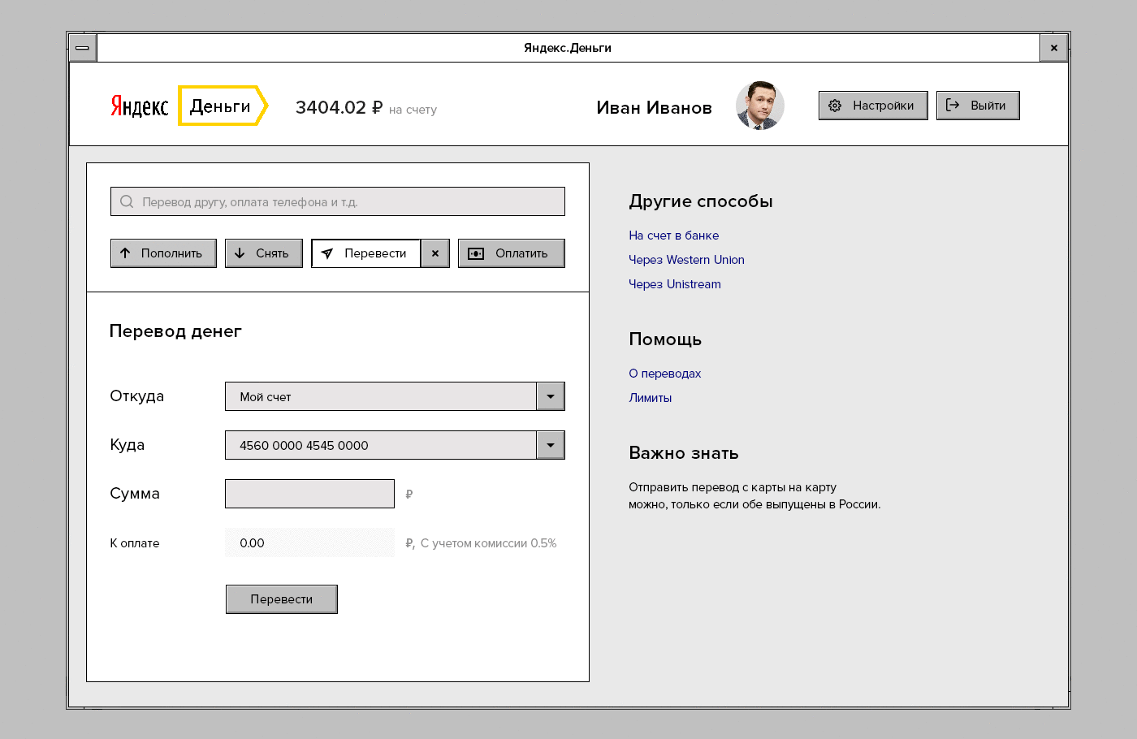The height and width of the screenshot is (739, 1137).
Task: Click the Выйти logout button
Action: click(x=978, y=106)
